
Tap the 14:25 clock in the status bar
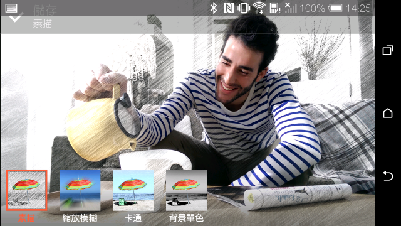pyautogui.click(x=358, y=8)
